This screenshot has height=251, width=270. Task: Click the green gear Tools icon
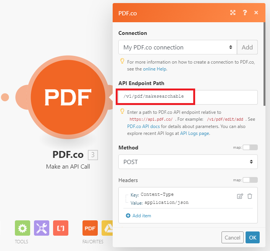pos(23,228)
